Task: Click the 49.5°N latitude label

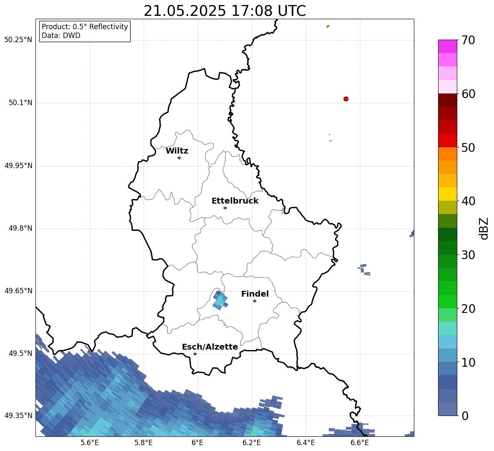Action: 20,353
